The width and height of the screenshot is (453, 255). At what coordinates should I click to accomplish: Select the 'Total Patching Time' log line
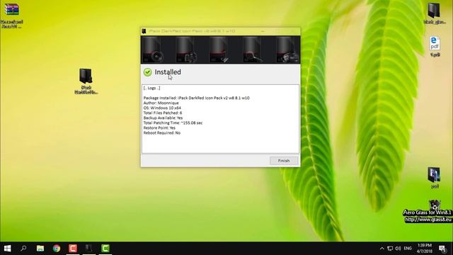[x=173, y=123]
